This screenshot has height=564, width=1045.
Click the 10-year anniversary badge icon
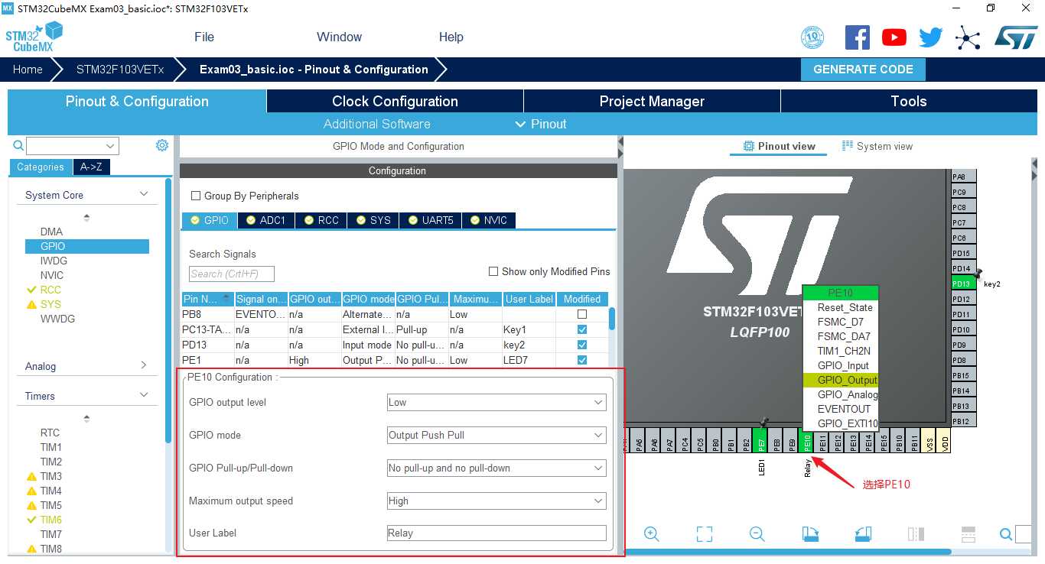812,37
